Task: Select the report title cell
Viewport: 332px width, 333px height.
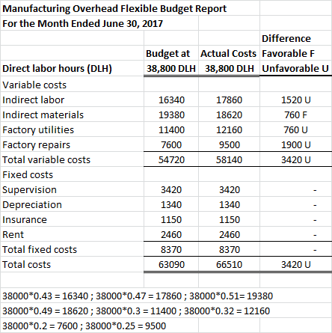Action: [130, 8]
